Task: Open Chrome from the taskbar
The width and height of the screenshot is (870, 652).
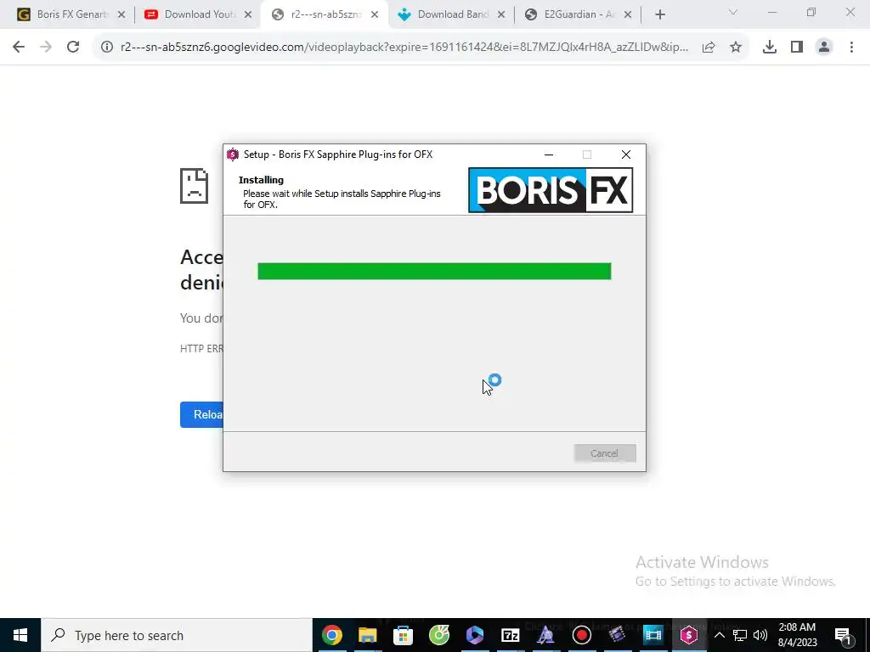Action: [332, 635]
